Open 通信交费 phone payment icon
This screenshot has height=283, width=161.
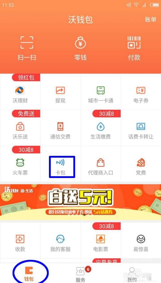[60, 127]
